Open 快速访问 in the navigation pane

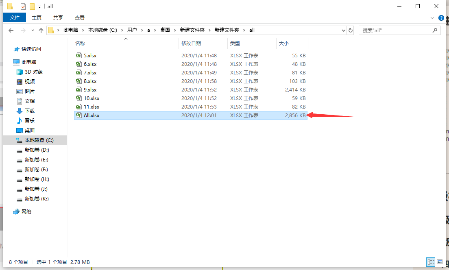tap(31, 49)
